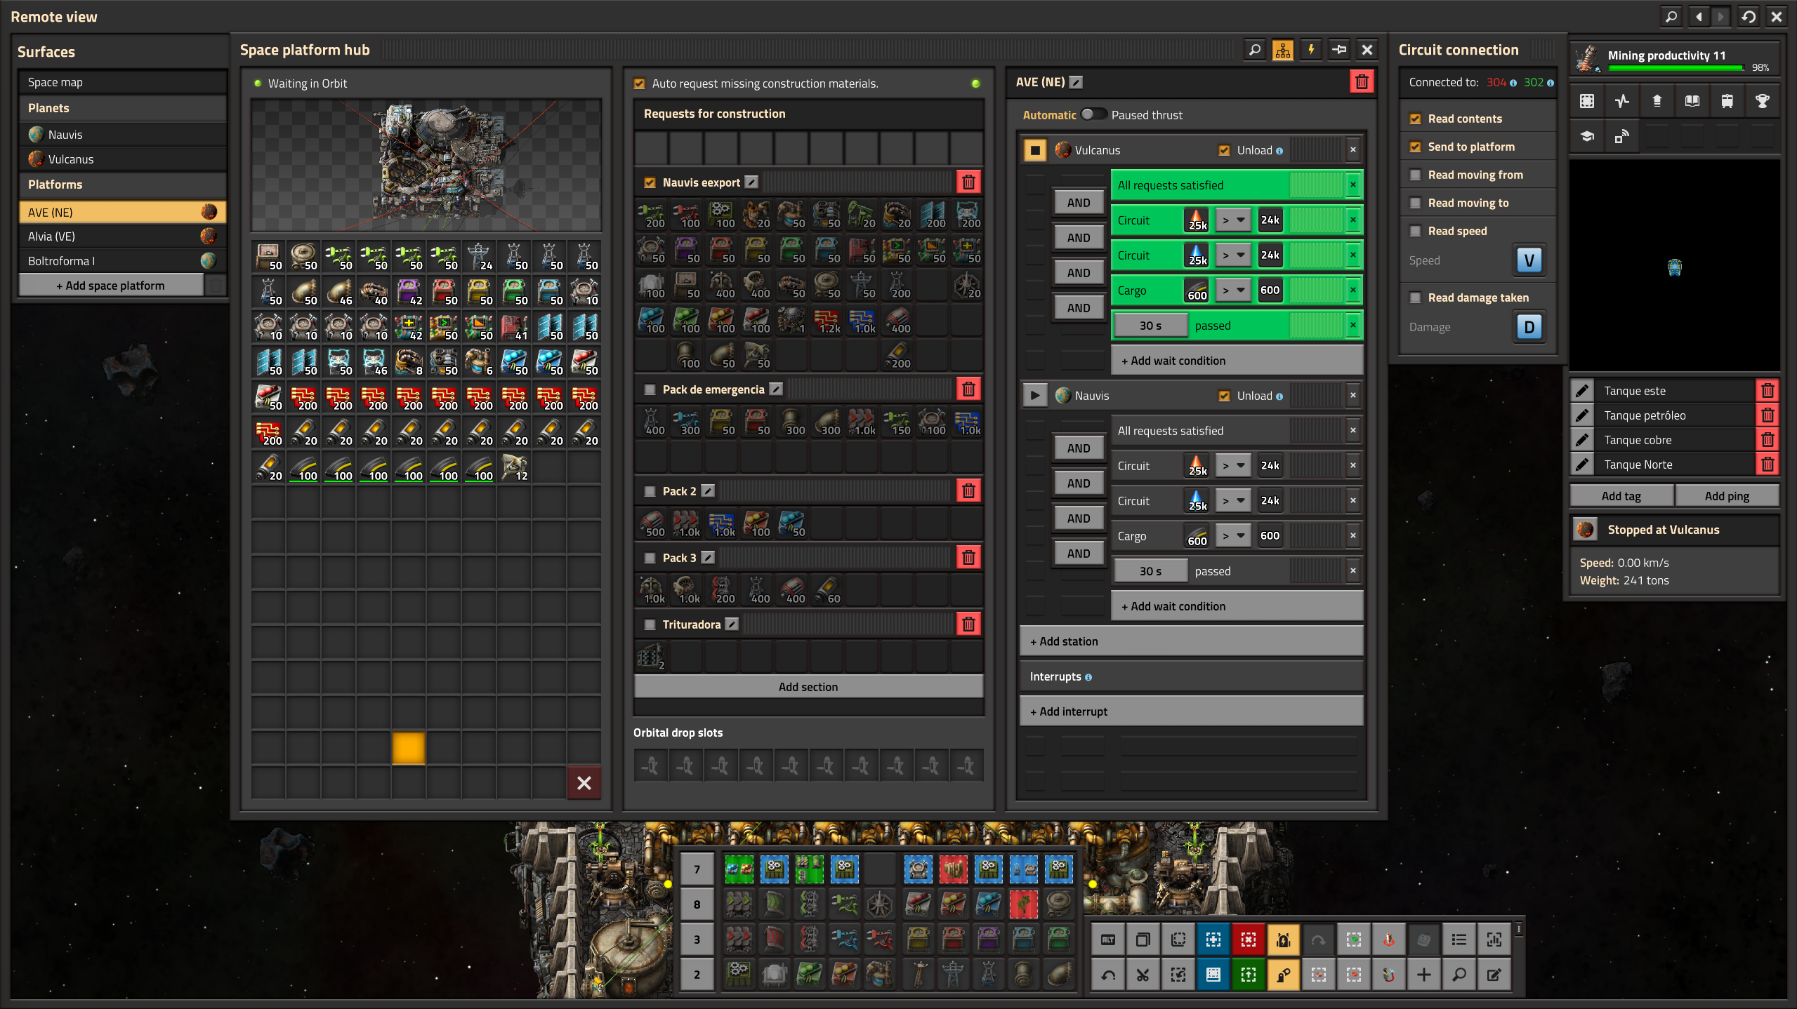Image resolution: width=1797 pixels, height=1009 pixels.
Task: Open comparator dropdown of Vulcanus Cargo condition
Action: pos(1232,290)
